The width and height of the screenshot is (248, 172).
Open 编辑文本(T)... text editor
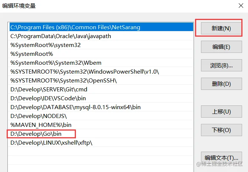[221, 158]
